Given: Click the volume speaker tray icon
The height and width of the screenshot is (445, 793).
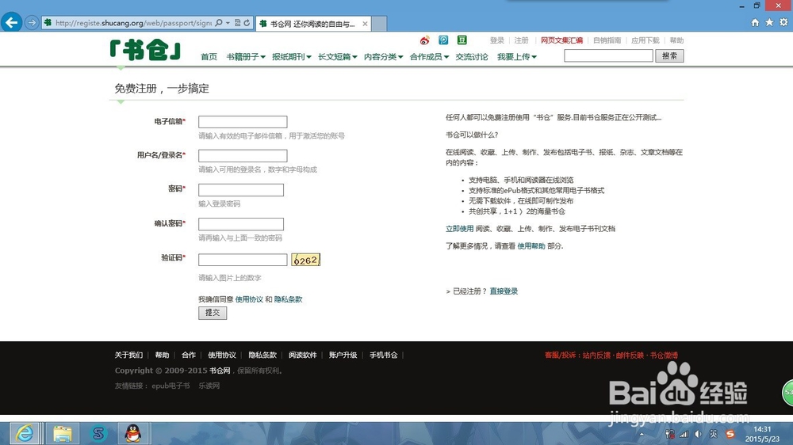Looking at the screenshot, I should click(698, 434).
